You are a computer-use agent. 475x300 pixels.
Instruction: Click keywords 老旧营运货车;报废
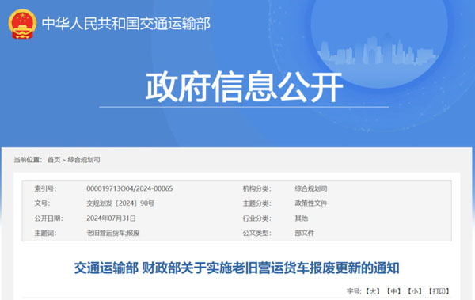[113, 233]
